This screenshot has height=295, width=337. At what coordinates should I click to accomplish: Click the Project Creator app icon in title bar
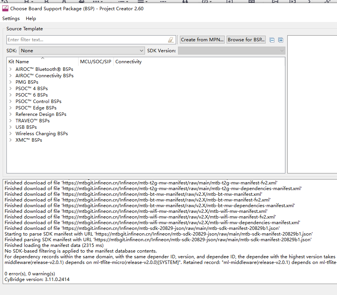(x=5, y=9)
